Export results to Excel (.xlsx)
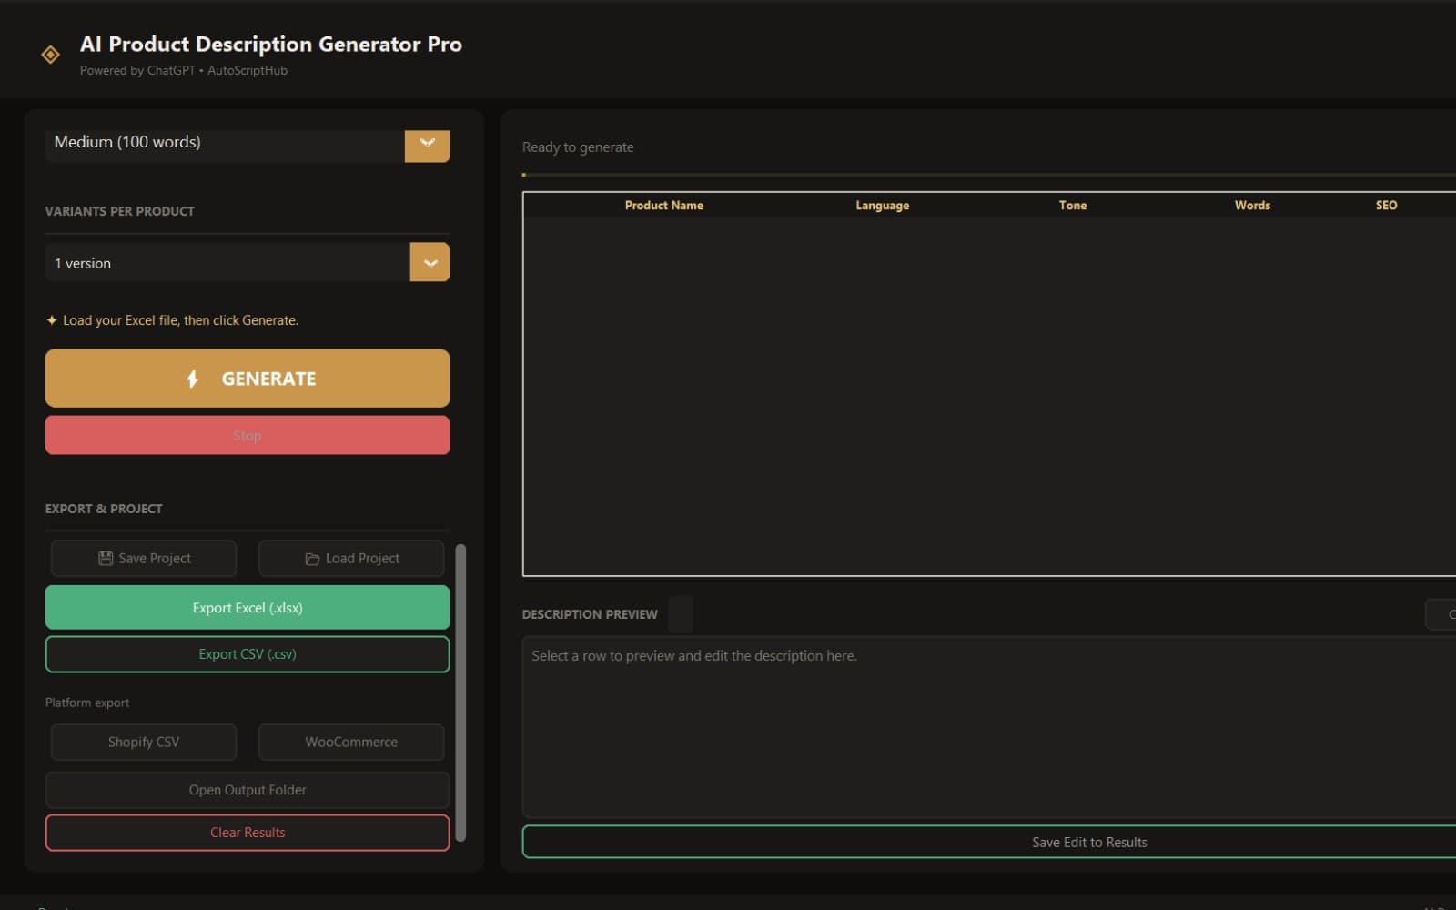 248,607
